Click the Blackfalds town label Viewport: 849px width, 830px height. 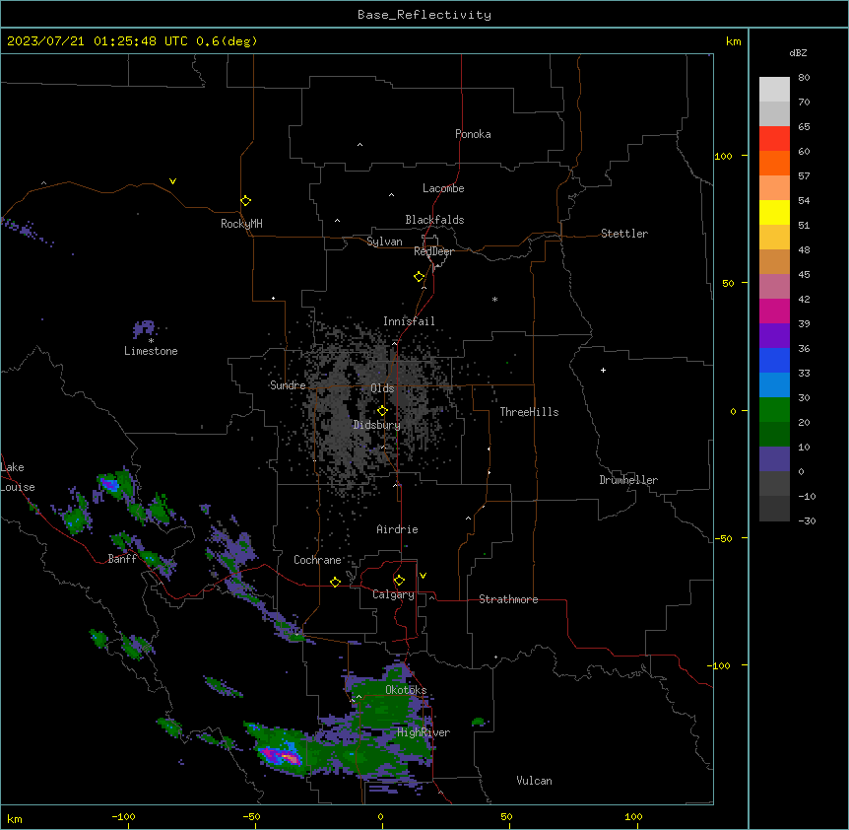[x=434, y=220]
